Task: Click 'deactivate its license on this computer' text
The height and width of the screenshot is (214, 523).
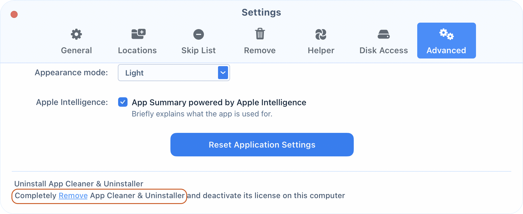Action: coord(274,195)
